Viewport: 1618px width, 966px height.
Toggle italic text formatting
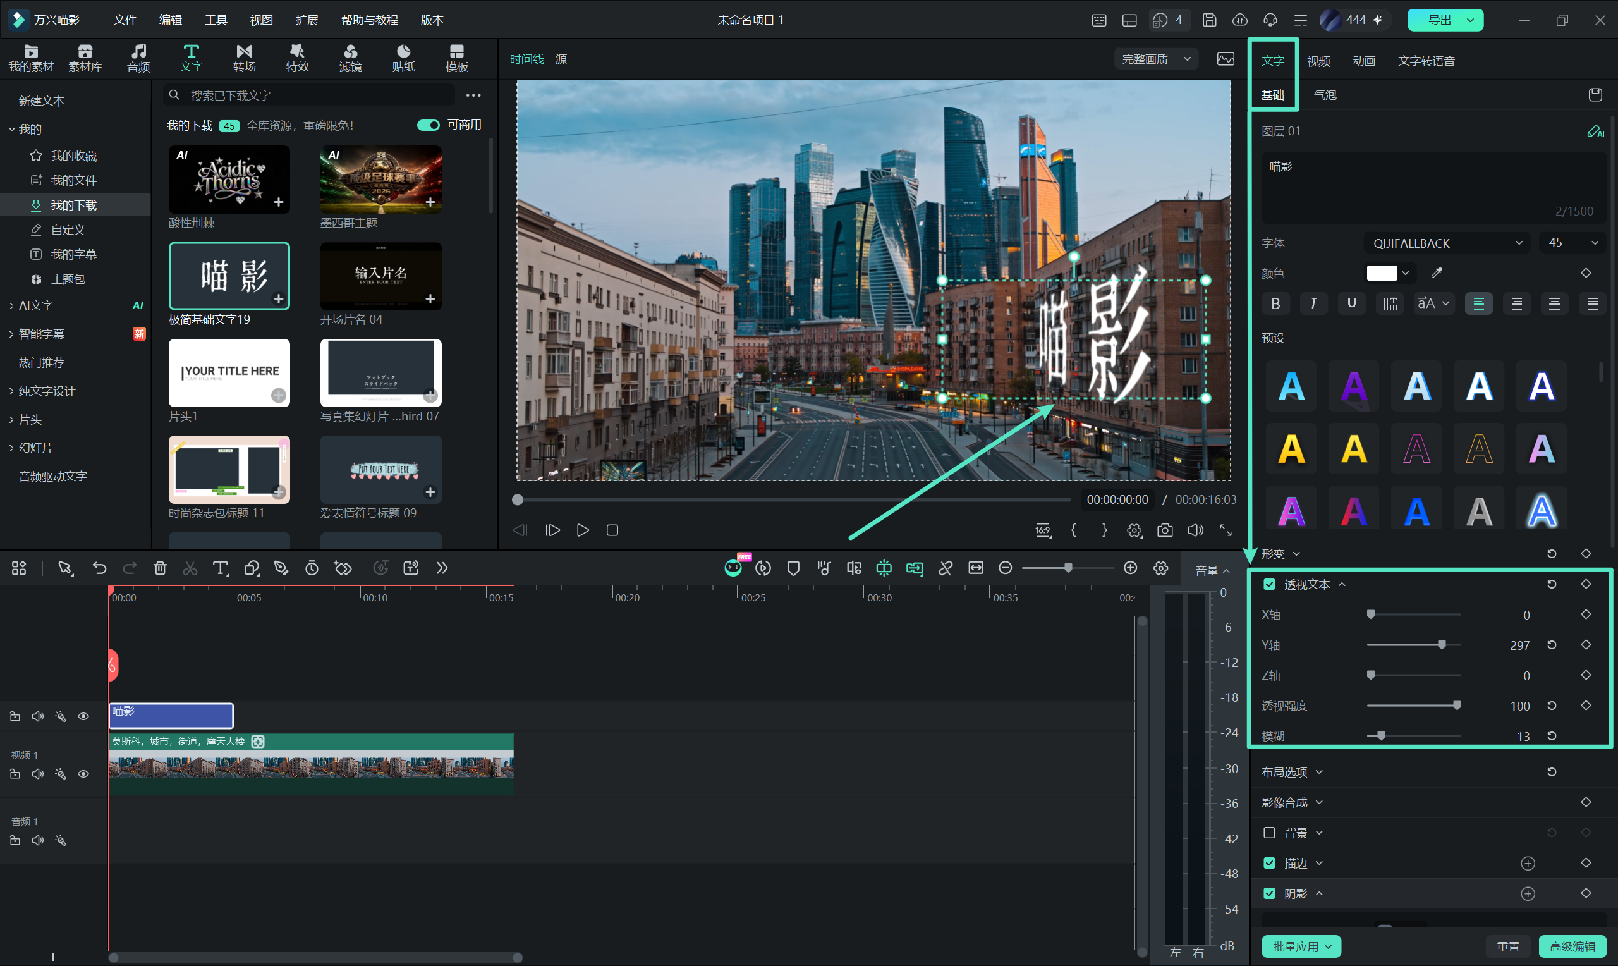click(x=1313, y=303)
